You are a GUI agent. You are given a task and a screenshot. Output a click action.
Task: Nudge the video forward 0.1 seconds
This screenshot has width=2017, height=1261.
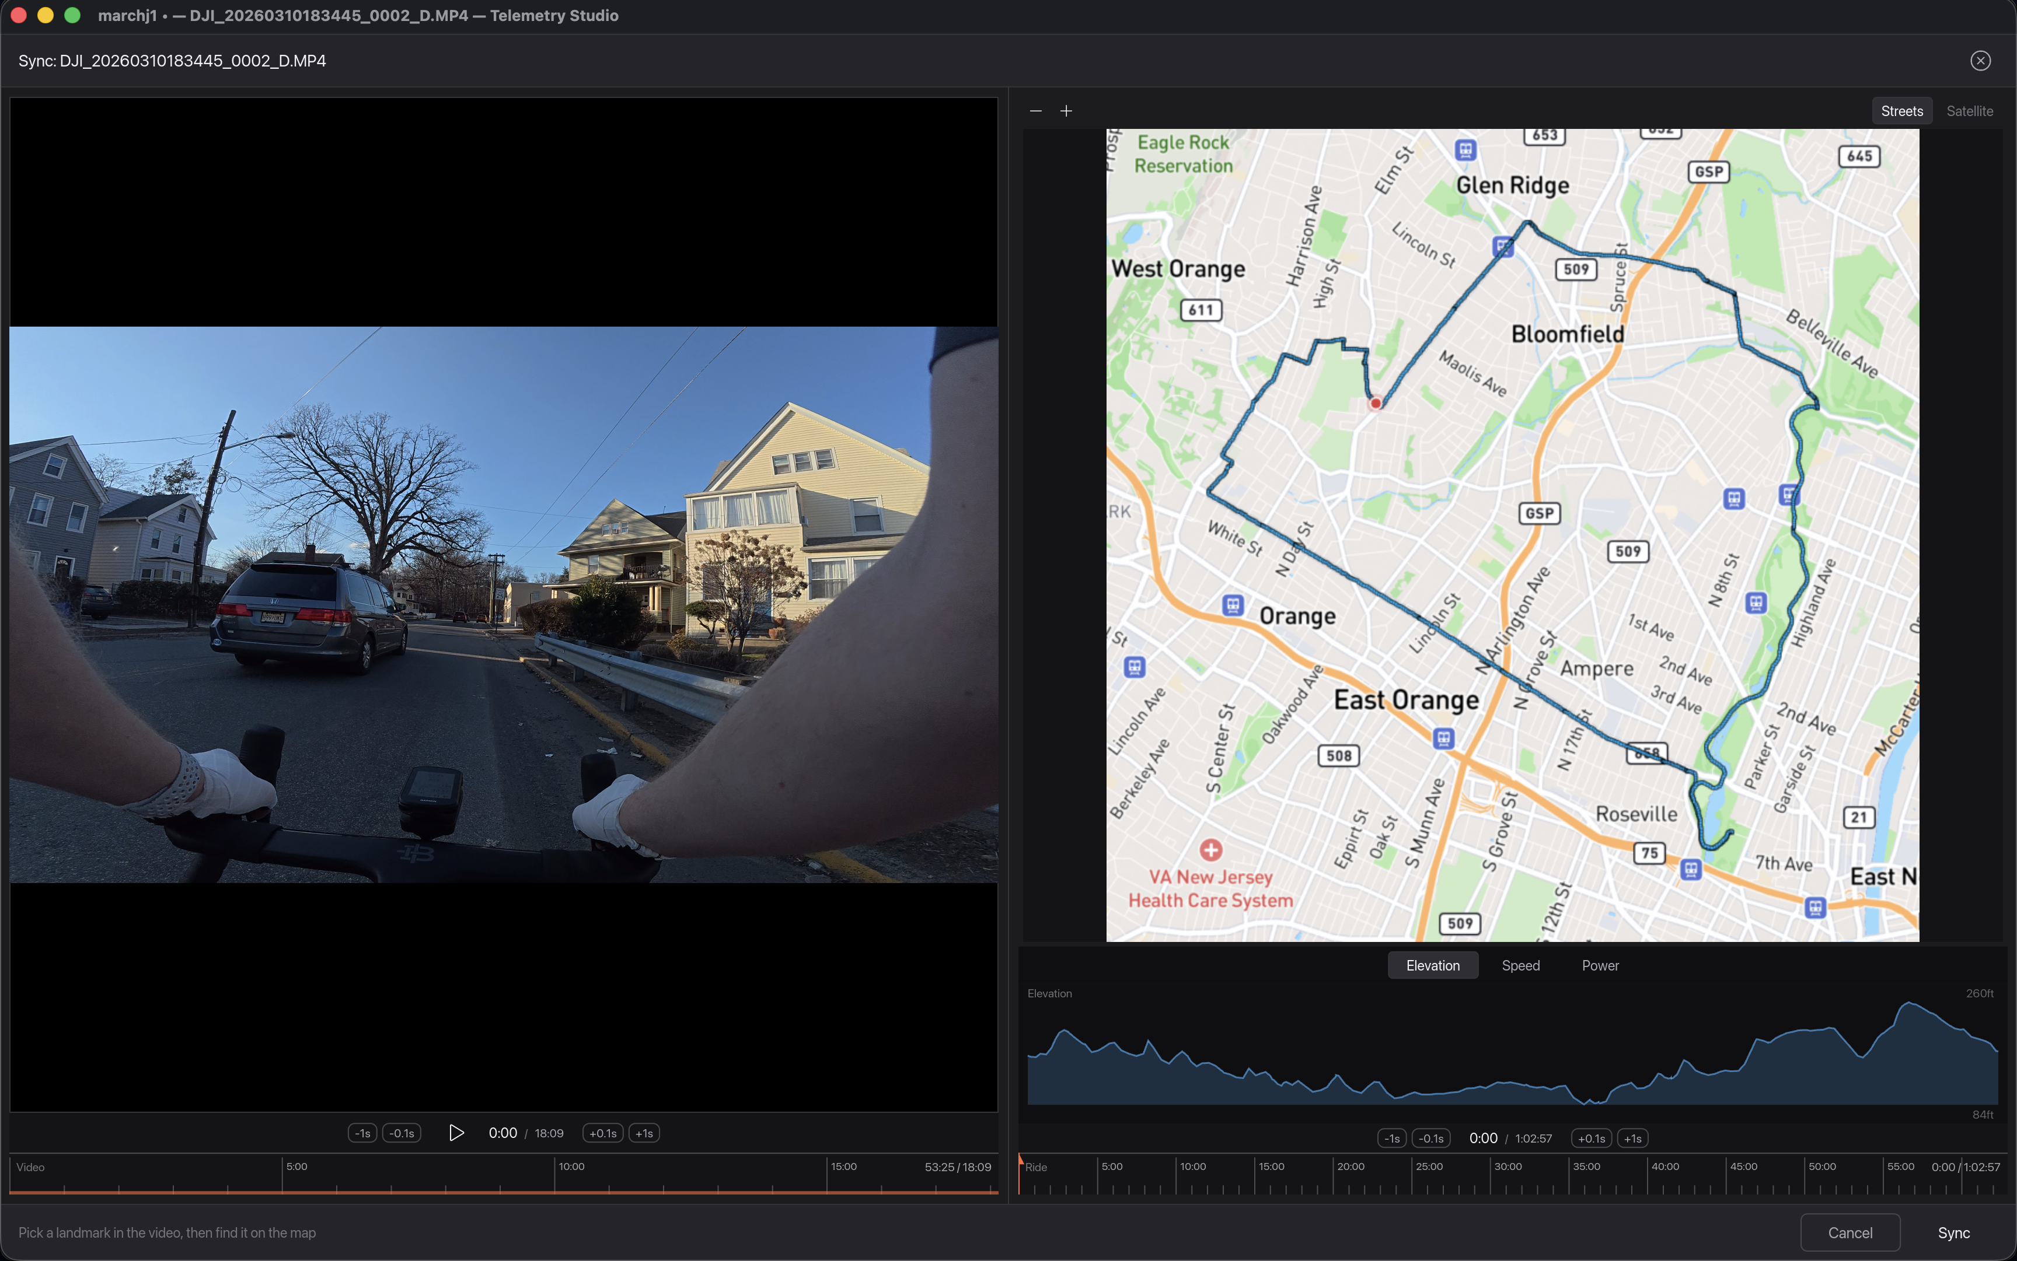[602, 1133]
